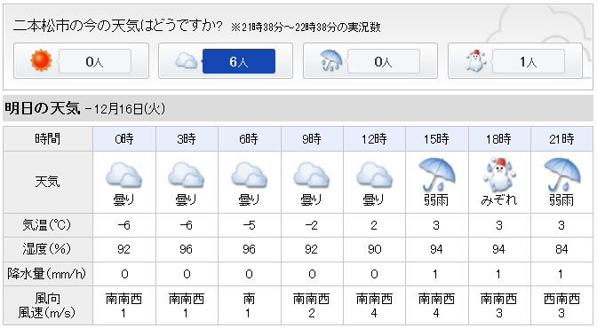Click the rainy umbrella vote icon
The width and height of the screenshot is (597, 328).
tap(331, 61)
